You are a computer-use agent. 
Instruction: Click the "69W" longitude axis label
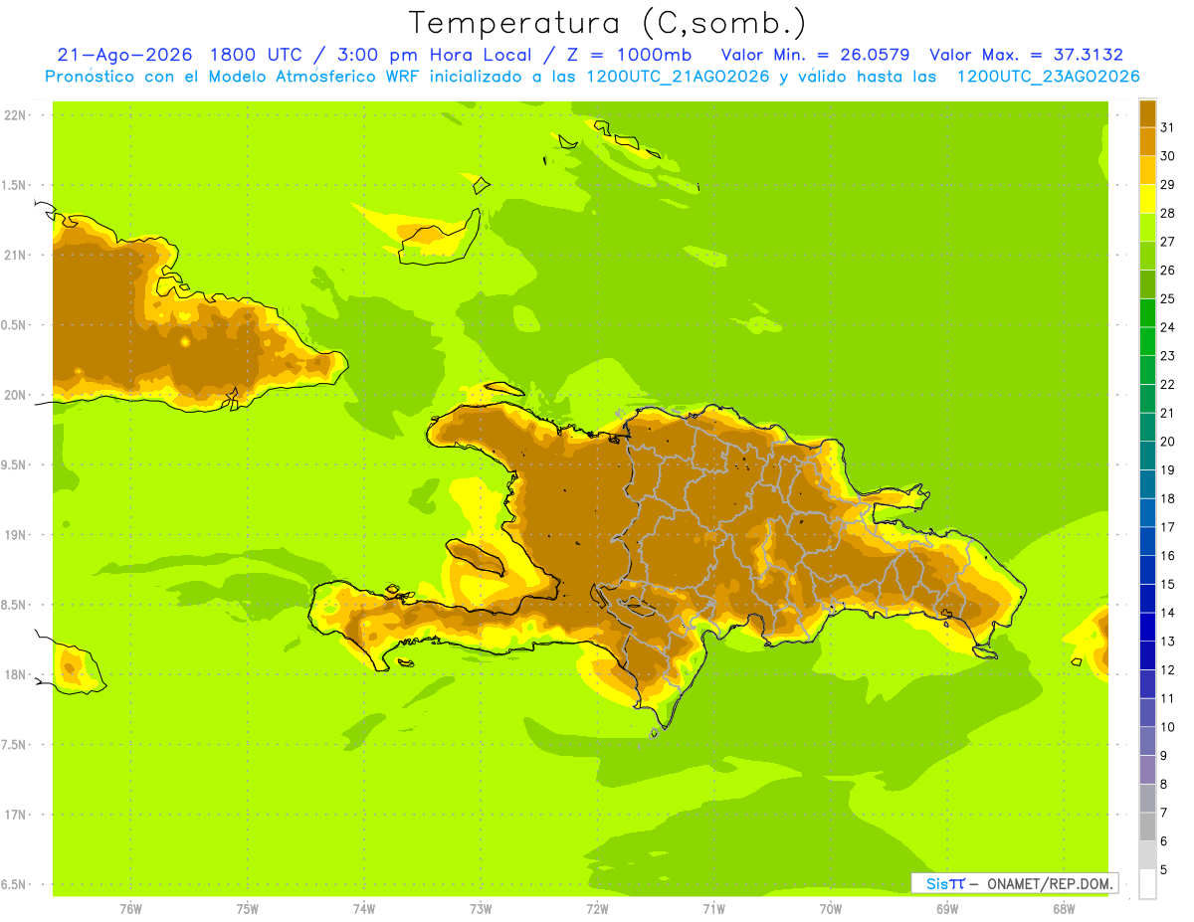tap(947, 909)
